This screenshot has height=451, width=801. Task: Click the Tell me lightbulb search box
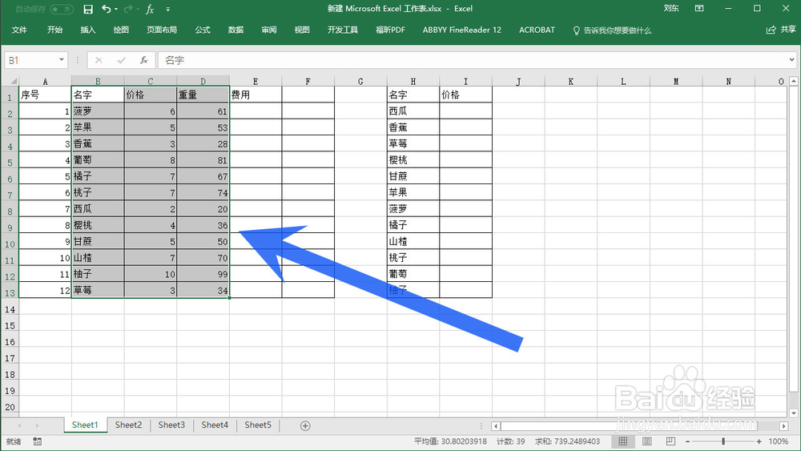tap(612, 30)
